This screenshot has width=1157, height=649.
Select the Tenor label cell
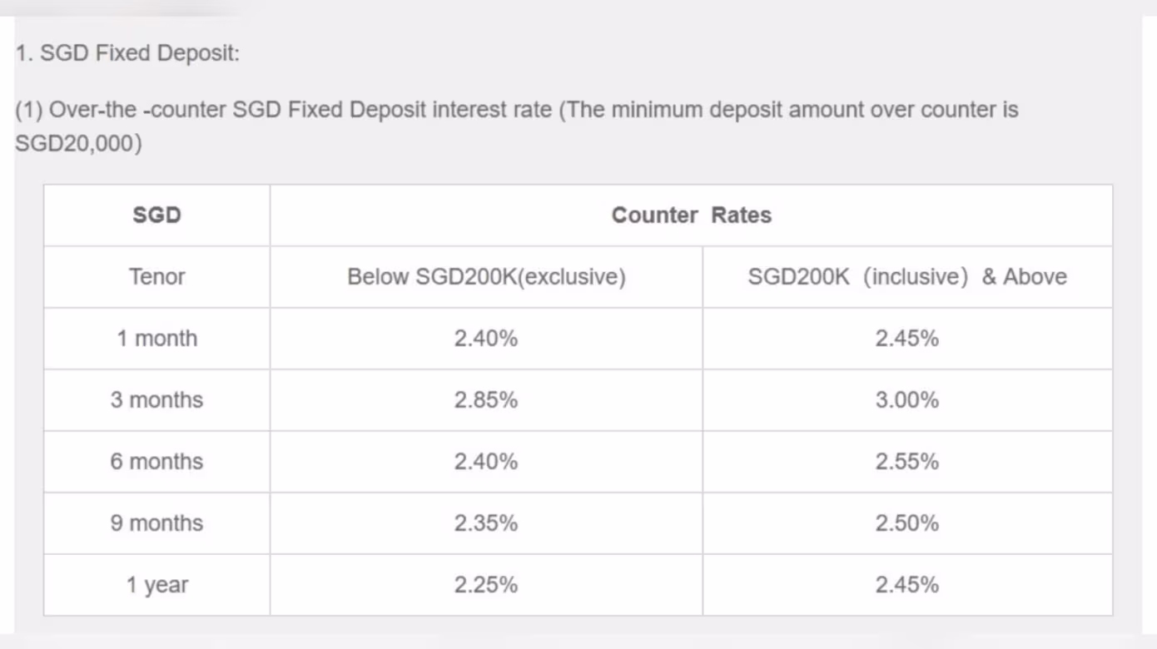[156, 277]
